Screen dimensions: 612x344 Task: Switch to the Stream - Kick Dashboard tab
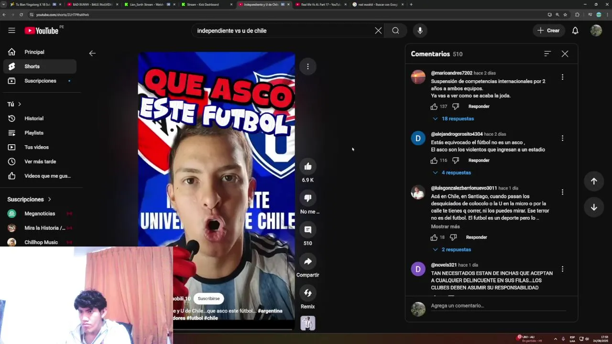[206, 4]
